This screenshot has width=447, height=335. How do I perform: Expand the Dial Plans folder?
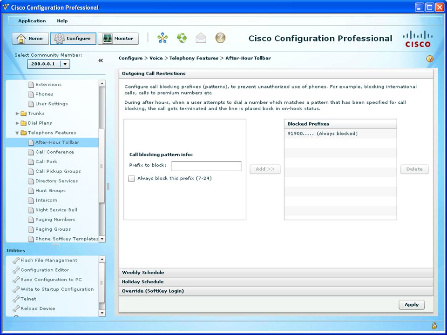(x=17, y=123)
